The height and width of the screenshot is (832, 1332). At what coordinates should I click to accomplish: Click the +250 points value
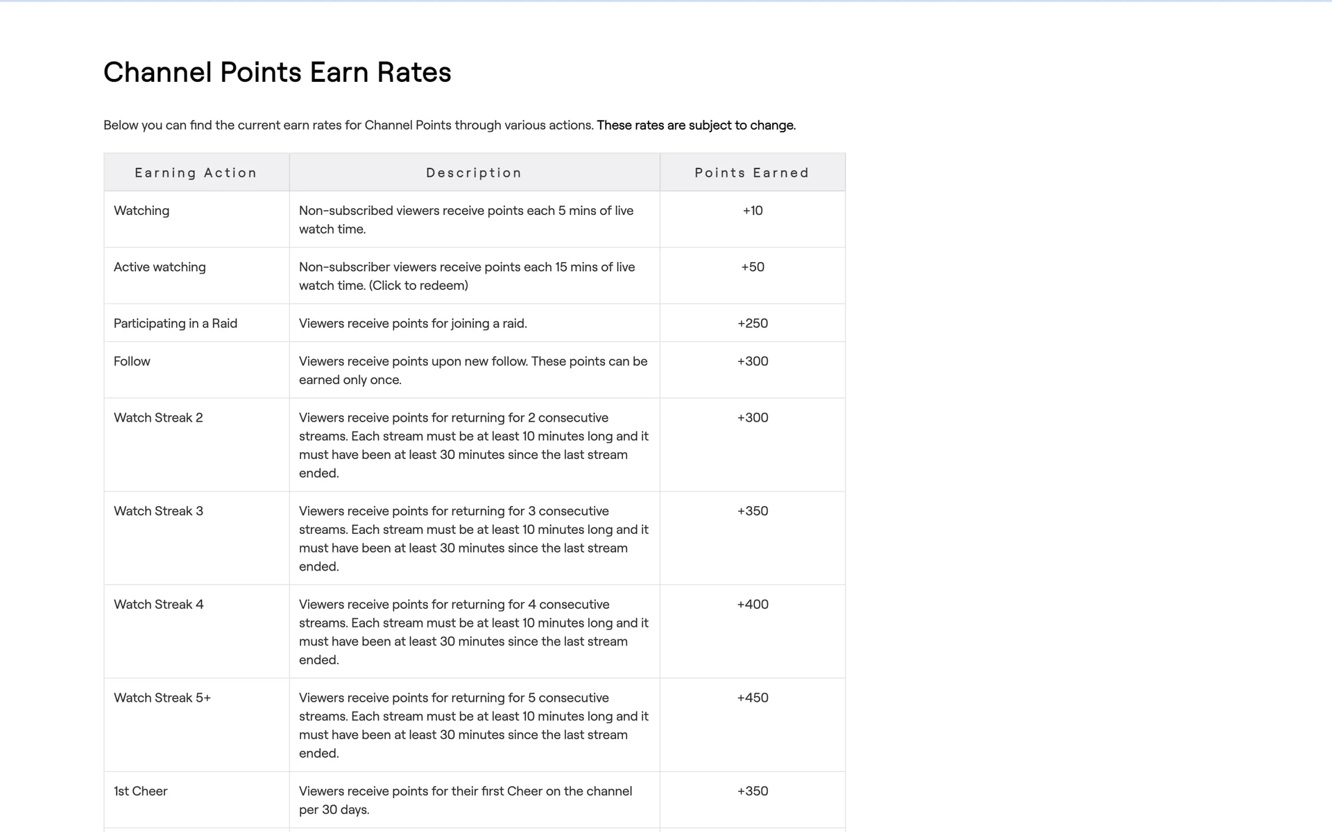point(752,323)
